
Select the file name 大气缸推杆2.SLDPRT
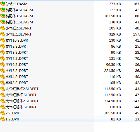(x=22, y=89)
